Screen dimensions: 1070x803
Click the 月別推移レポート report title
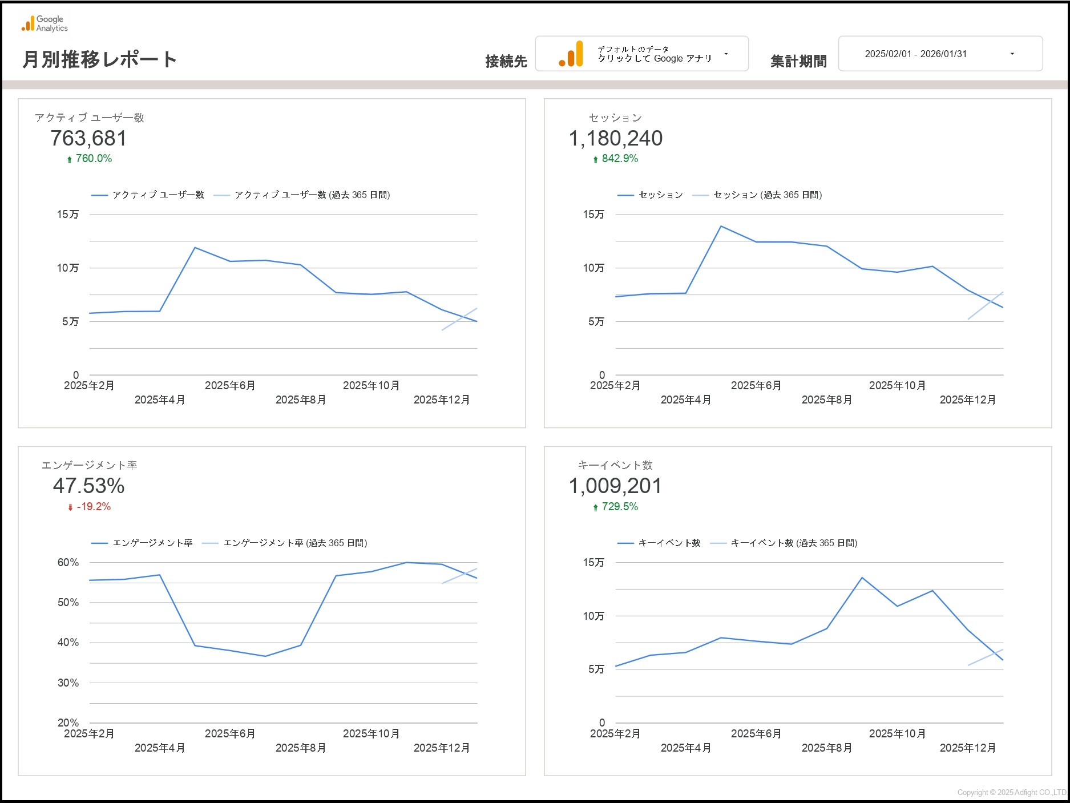pos(100,59)
